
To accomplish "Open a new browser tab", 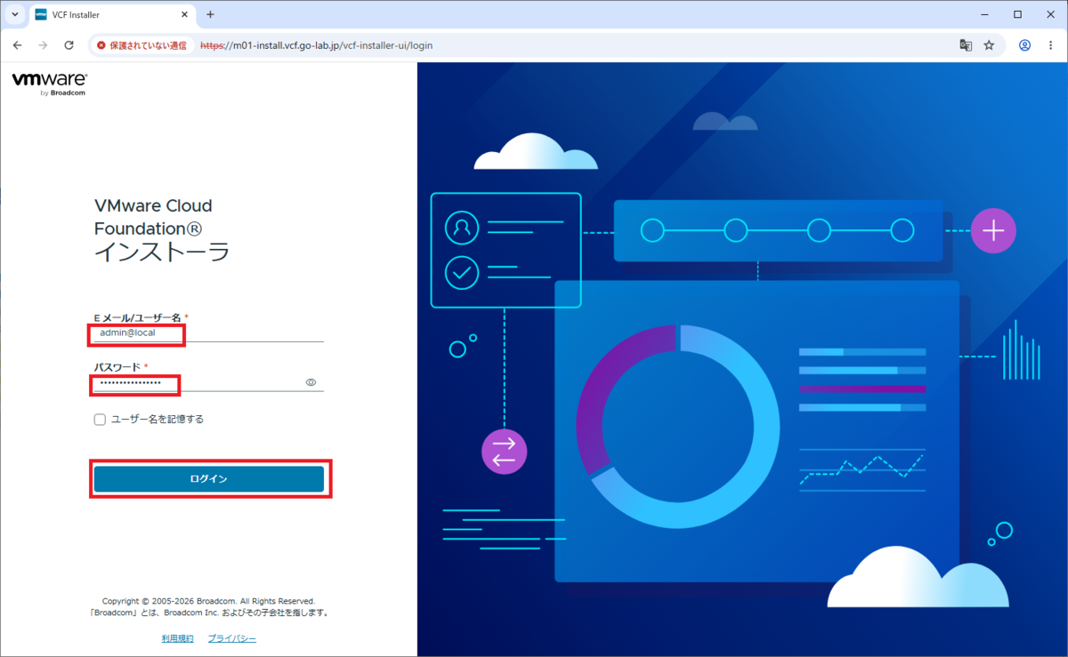I will (211, 15).
